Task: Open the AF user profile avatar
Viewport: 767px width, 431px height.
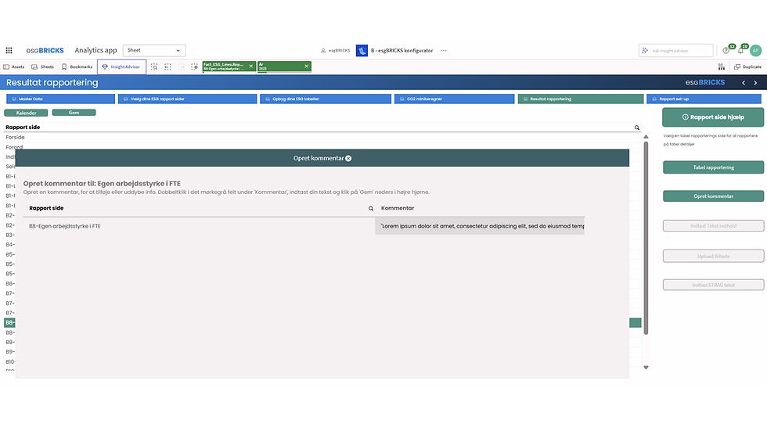Action: [x=756, y=50]
